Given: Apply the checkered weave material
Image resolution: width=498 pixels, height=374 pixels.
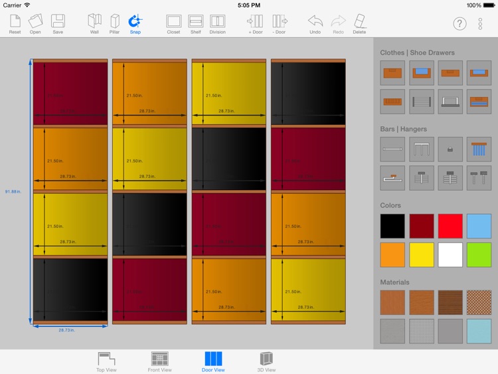Looking at the screenshot, I should [479, 302].
